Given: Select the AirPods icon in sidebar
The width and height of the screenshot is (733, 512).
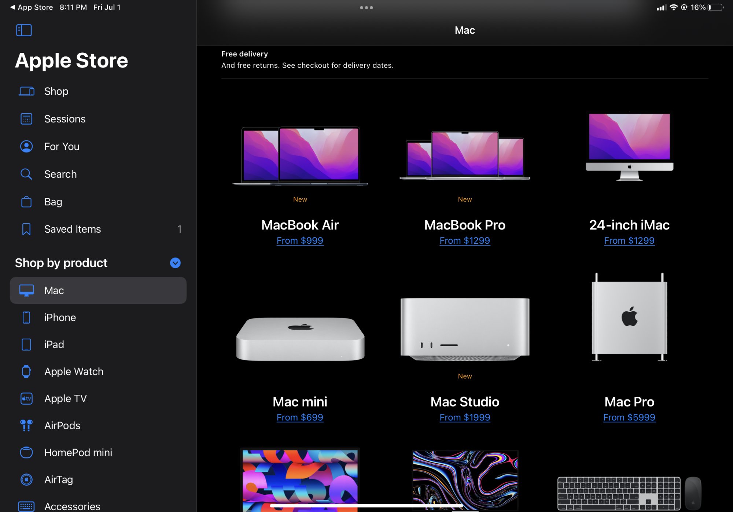Looking at the screenshot, I should [26, 426].
